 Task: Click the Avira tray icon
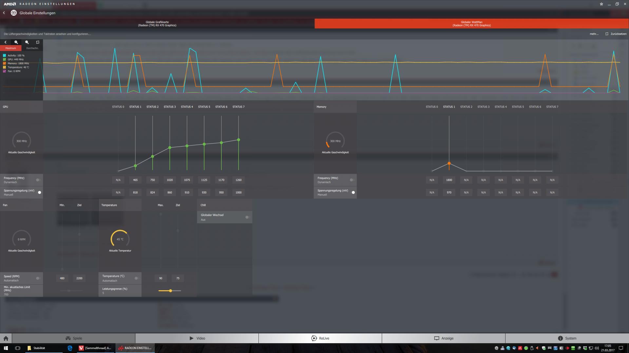click(x=520, y=348)
